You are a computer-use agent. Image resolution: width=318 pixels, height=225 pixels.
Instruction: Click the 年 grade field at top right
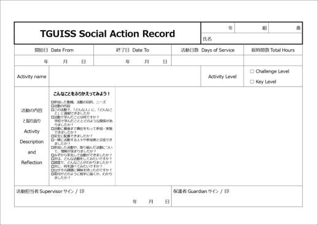coord(218,28)
